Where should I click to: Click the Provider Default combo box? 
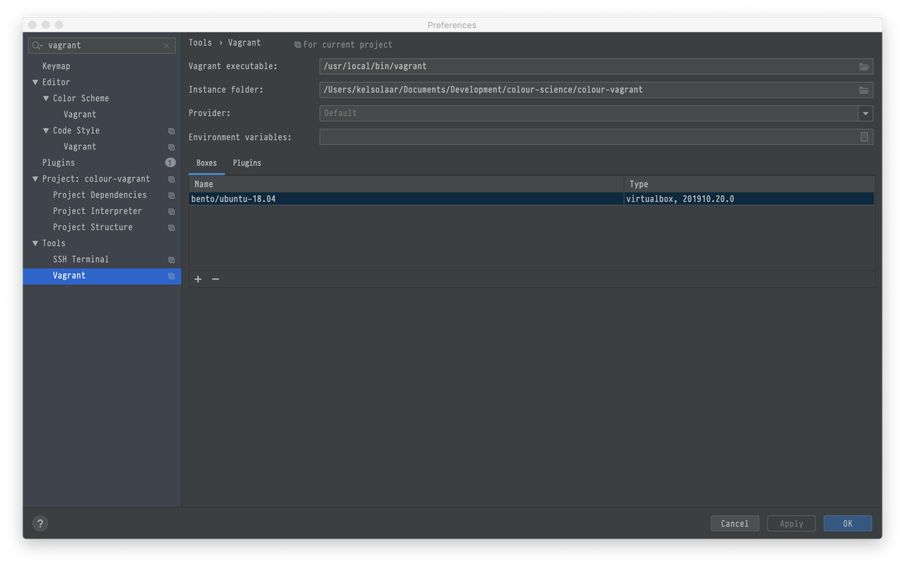(x=596, y=113)
